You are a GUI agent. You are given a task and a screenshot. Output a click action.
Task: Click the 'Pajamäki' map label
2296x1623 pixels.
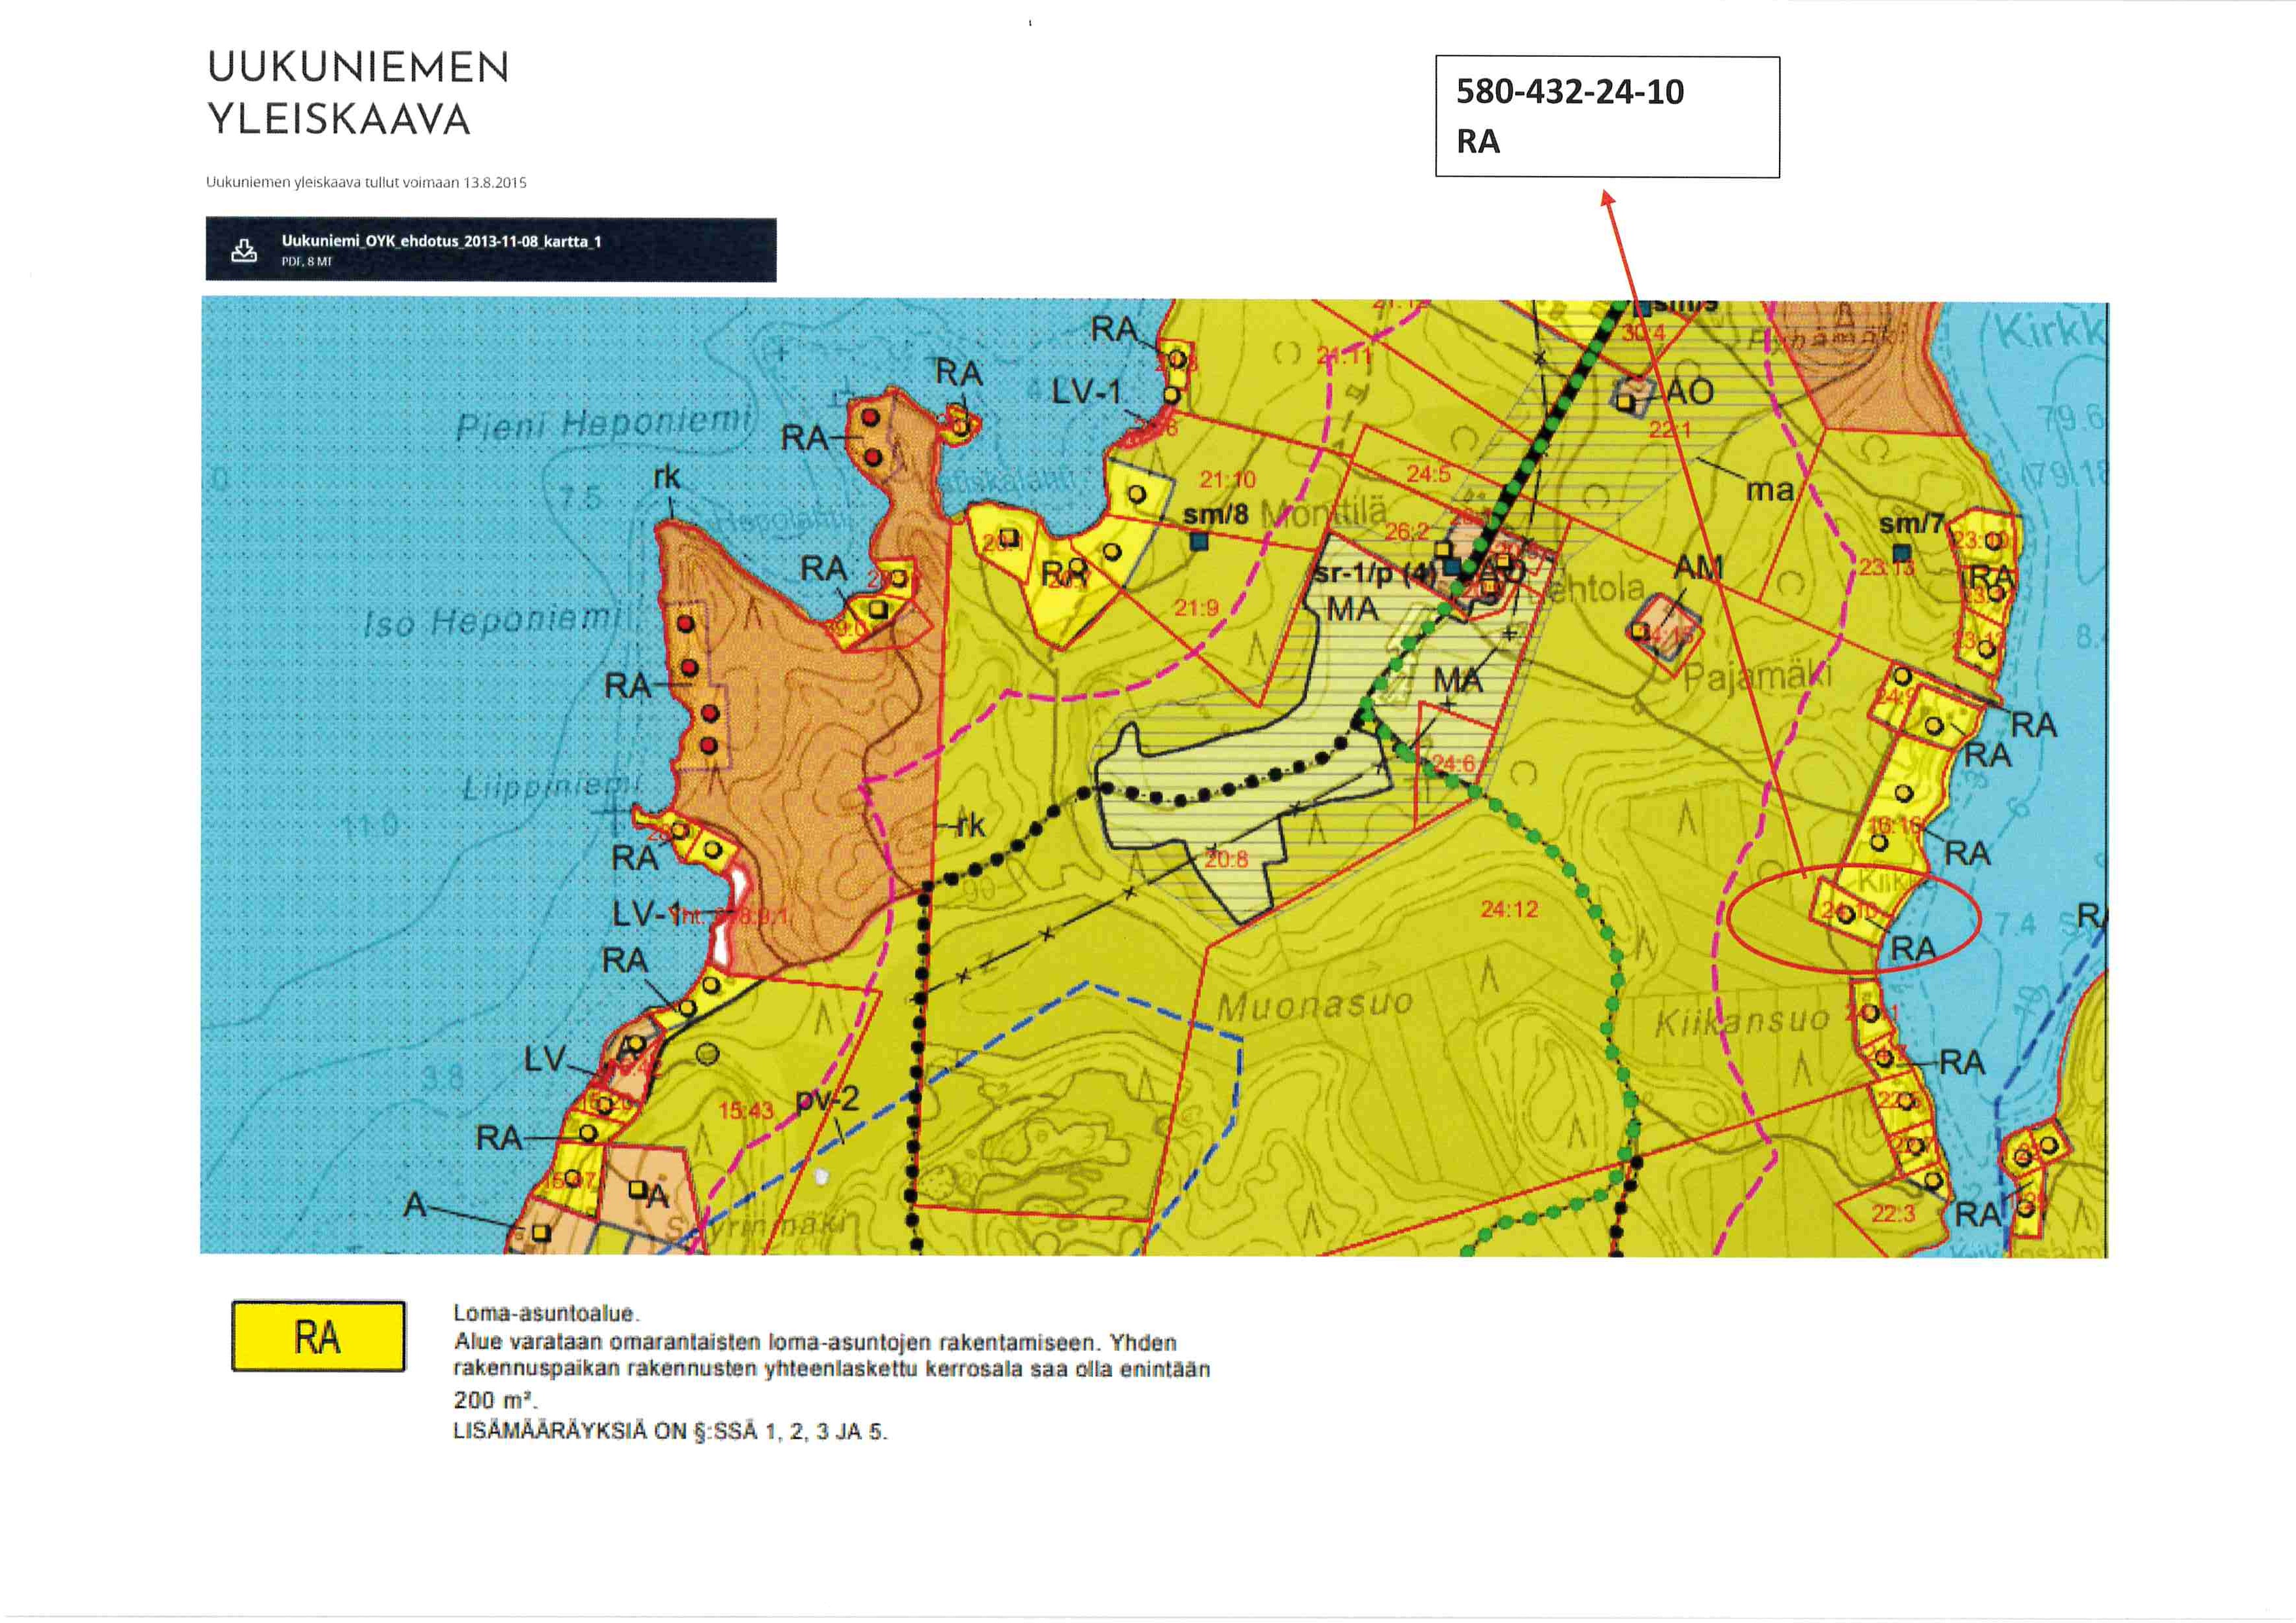(1758, 678)
